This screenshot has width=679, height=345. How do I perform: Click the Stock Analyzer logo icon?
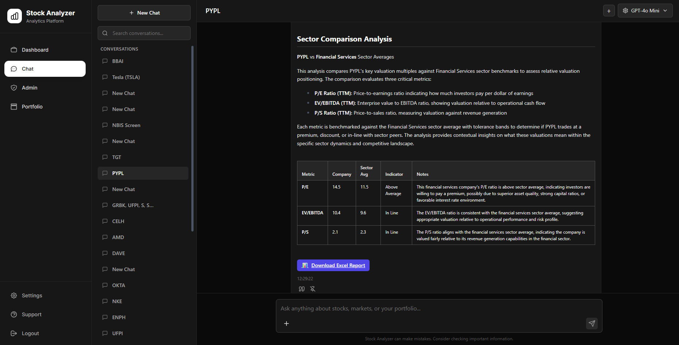[15, 16]
